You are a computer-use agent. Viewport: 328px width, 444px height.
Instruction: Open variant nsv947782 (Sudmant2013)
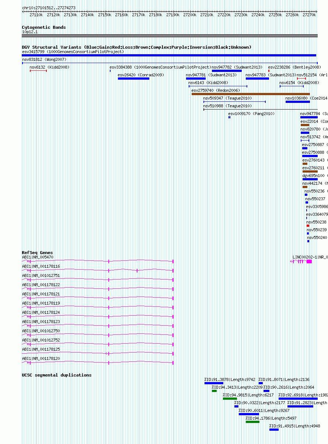pyautogui.click(x=237, y=67)
